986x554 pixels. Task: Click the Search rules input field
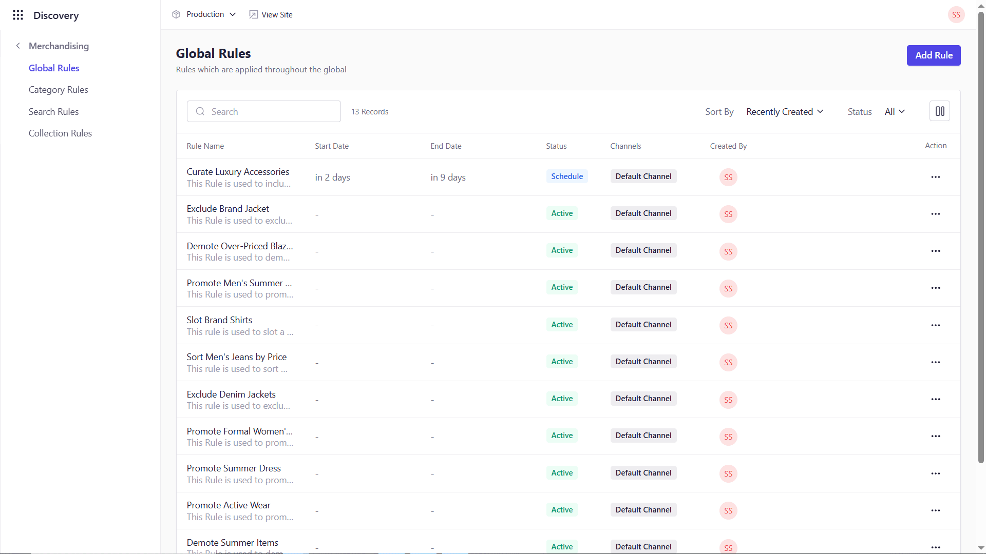pos(263,112)
